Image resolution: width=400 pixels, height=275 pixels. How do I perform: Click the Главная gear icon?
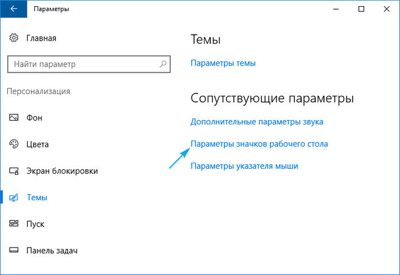coord(14,38)
